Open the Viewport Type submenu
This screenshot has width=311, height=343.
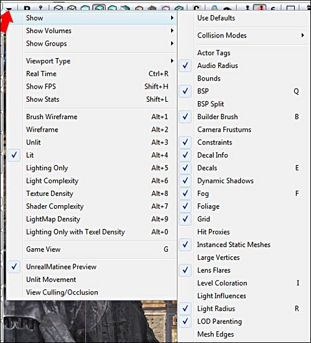tap(91, 61)
